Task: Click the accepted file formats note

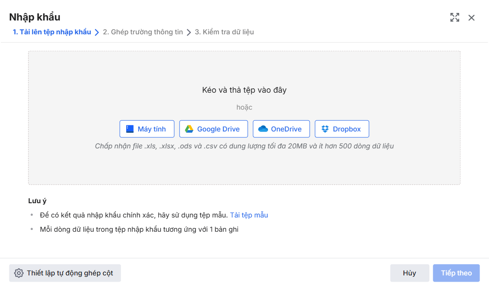Action: [244, 146]
